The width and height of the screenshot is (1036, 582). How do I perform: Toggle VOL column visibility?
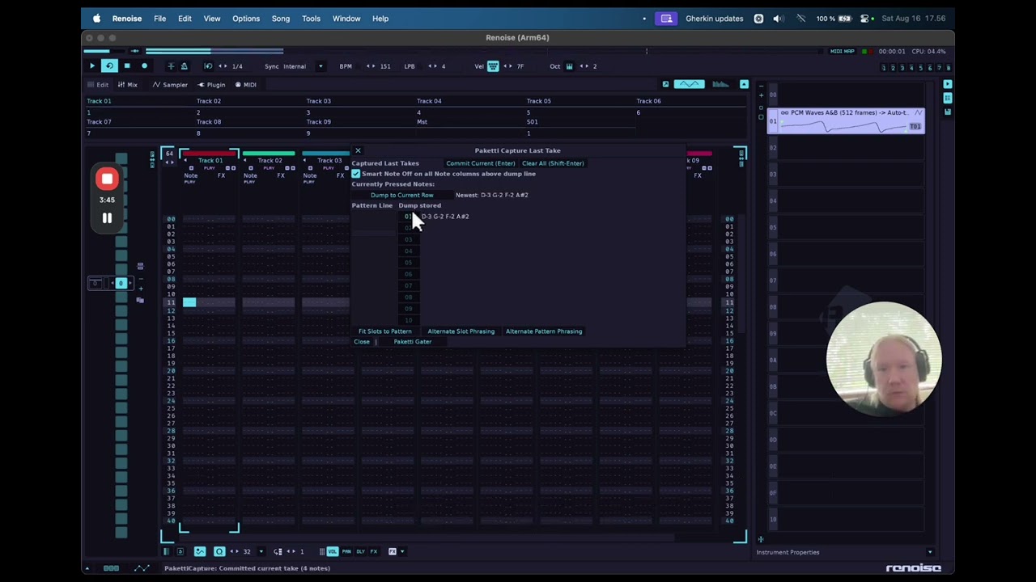[x=332, y=551]
